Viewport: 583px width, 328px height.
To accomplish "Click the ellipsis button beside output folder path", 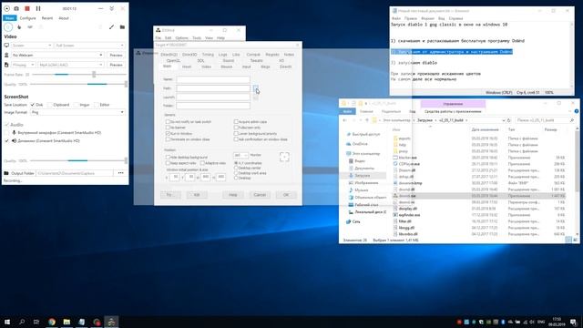I will [121, 173].
